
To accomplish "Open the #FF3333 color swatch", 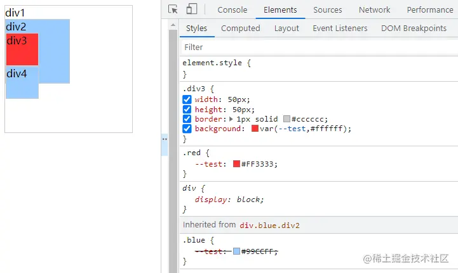I will (236, 164).
